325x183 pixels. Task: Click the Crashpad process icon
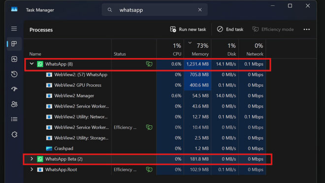pos(49,148)
